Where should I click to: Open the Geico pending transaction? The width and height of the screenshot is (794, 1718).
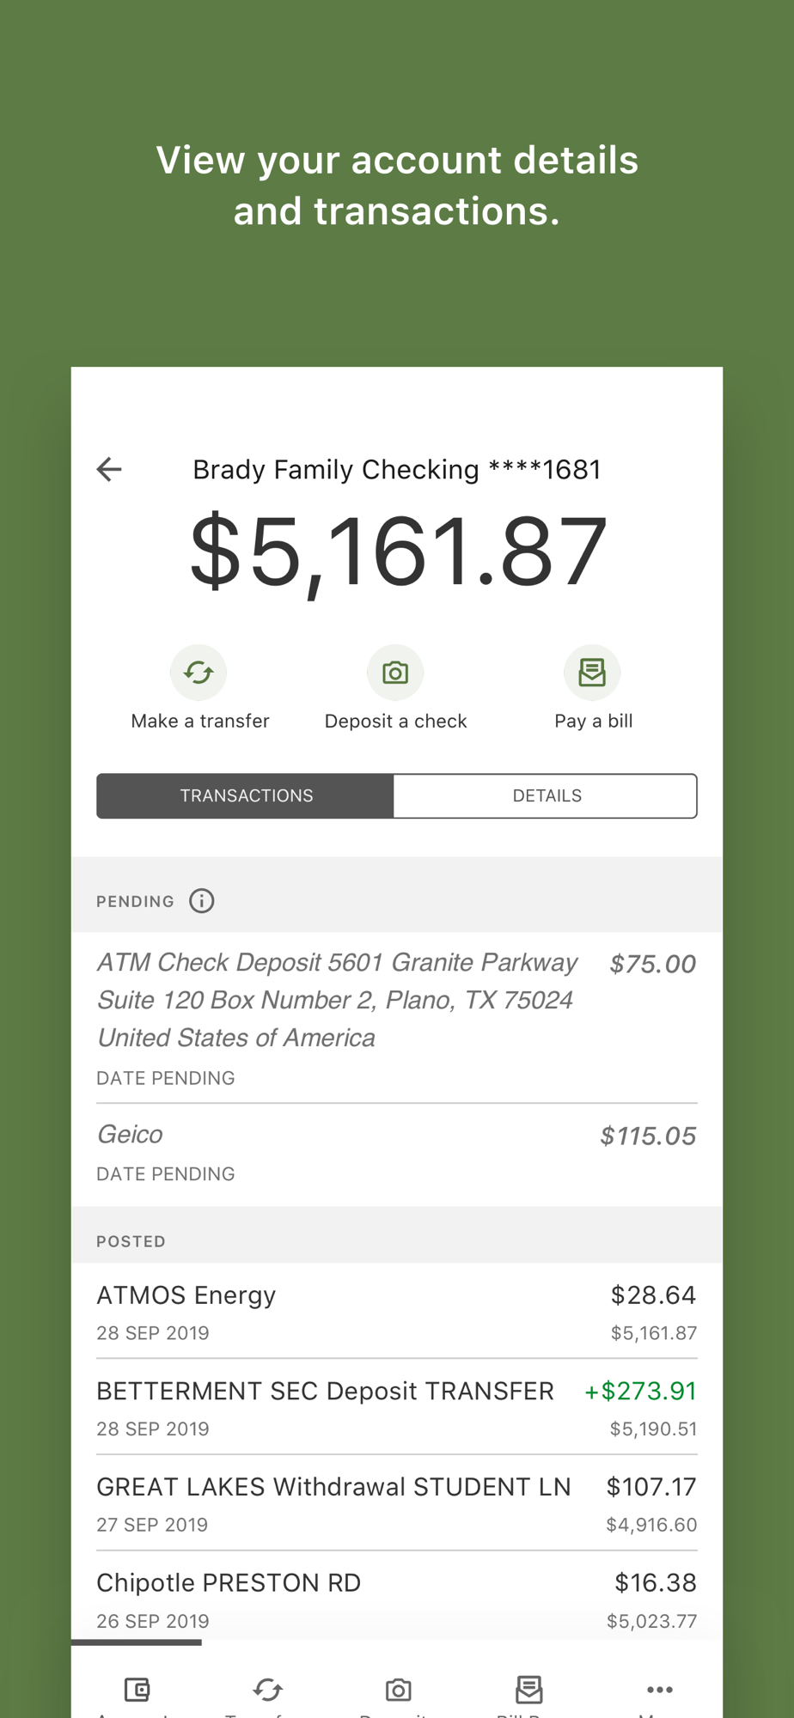tap(397, 1154)
